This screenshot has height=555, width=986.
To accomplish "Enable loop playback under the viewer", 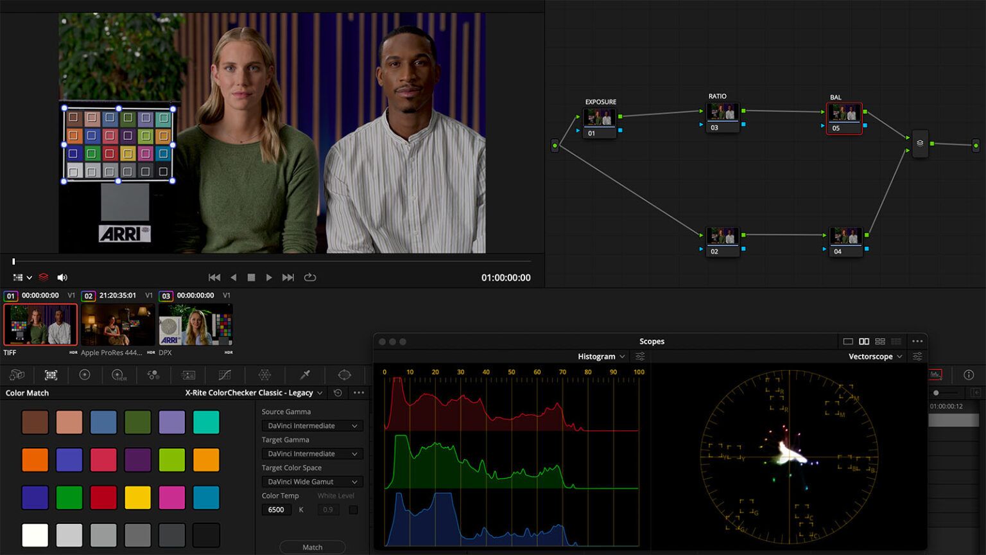I will click(x=311, y=277).
